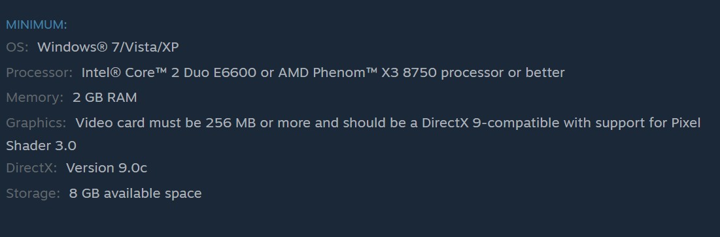Click the AMD Phenom X3 8750 text
Screen dimensions: 720x237
click(x=357, y=72)
